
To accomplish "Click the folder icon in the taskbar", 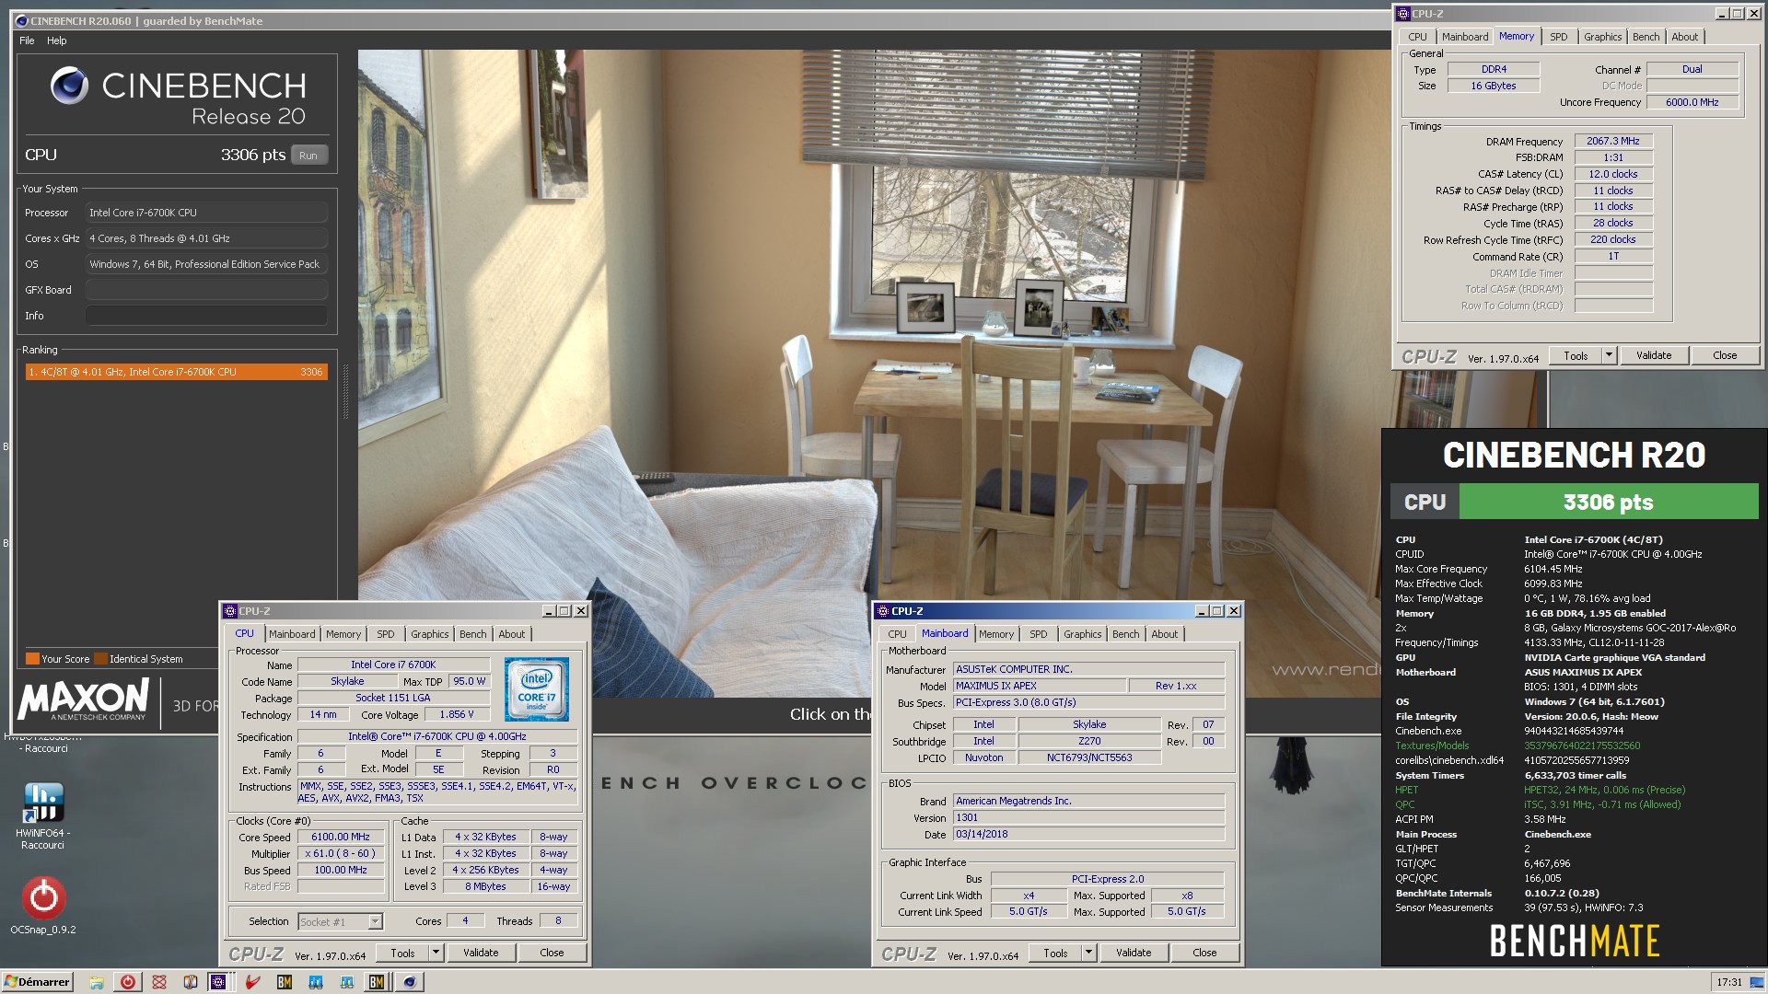I will [97, 982].
